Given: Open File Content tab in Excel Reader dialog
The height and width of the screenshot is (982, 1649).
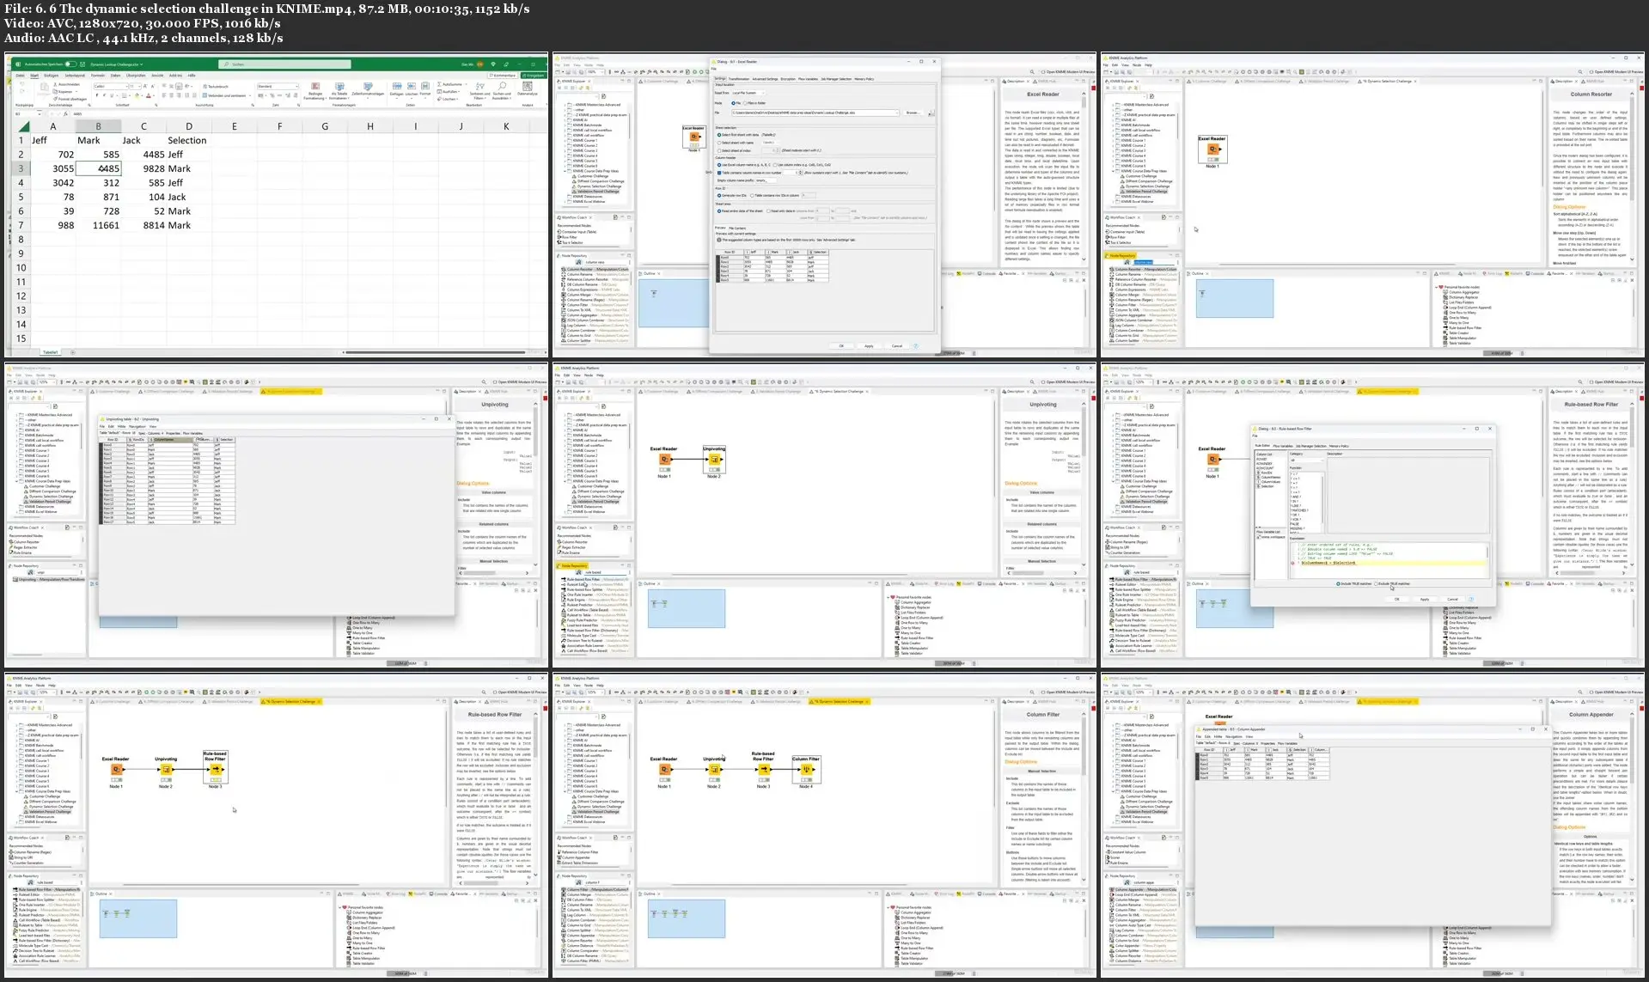Looking at the screenshot, I should (x=737, y=229).
